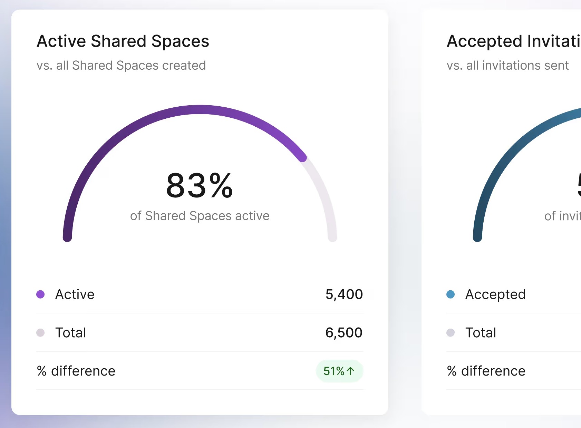Click 'vs. all Shared Spaces created' subtitle

pos(121,65)
